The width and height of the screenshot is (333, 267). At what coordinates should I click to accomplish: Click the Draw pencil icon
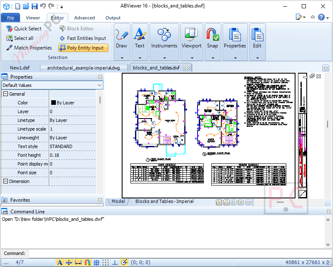coord(122,35)
